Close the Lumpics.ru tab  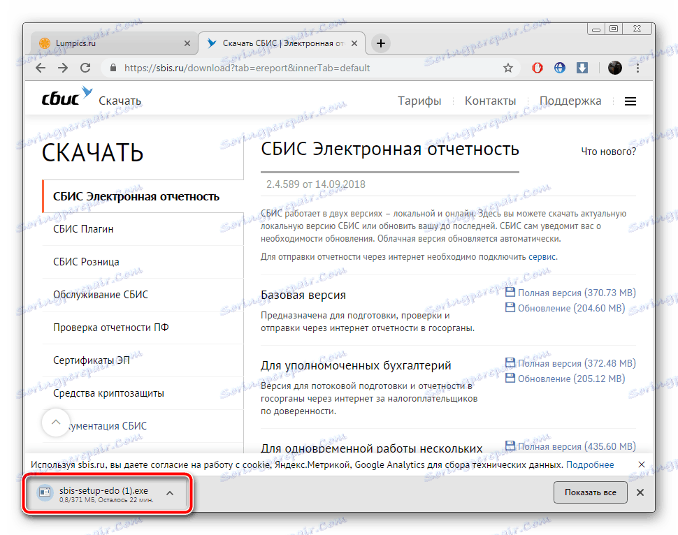tap(187, 43)
